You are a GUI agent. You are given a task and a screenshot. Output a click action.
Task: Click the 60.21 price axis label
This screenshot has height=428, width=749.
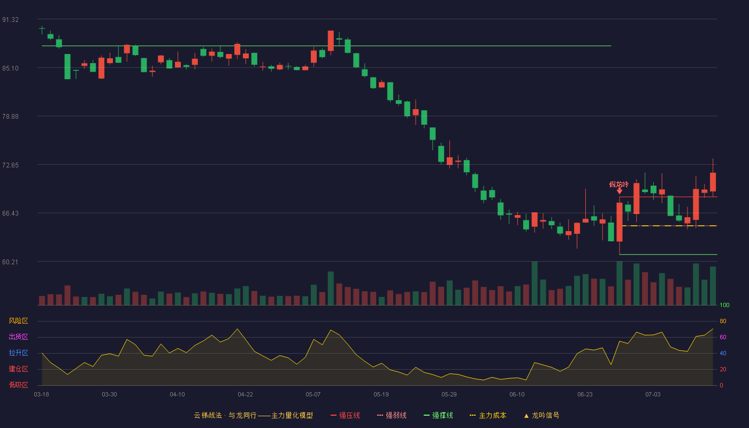[x=10, y=262]
